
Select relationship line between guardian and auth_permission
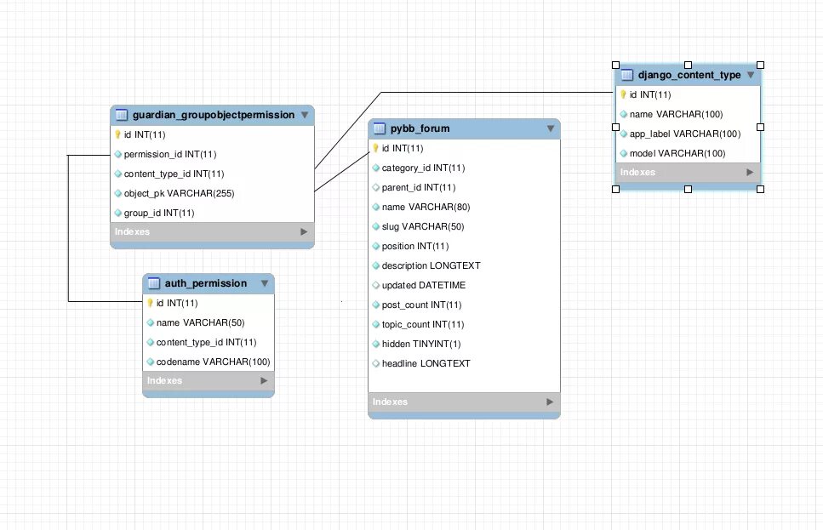point(68,228)
